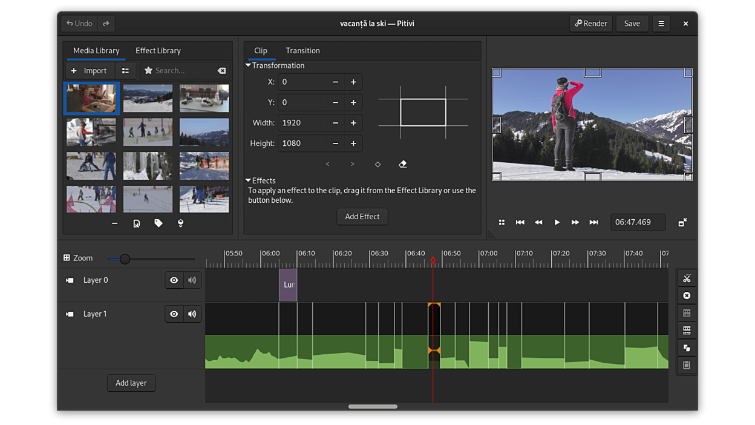Screen dimensions: 755x425
Task: Open the hamburger main menu
Action: pos(661,24)
